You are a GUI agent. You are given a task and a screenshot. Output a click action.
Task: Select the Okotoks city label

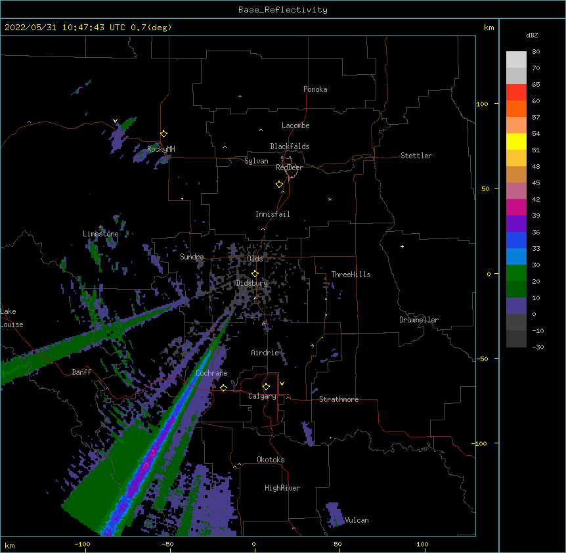click(x=271, y=460)
